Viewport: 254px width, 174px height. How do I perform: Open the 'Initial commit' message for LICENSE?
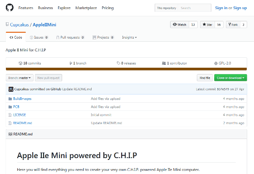click(101, 115)
